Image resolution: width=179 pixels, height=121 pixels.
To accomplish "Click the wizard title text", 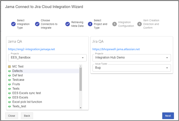I will (x=44, y=7).
